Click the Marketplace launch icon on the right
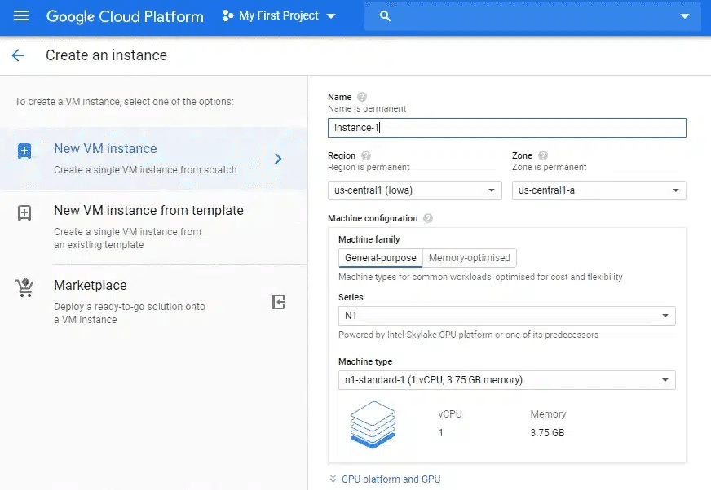Image resolution: width=711 pixels, height=490 pixels. click(x=278, y=302)
